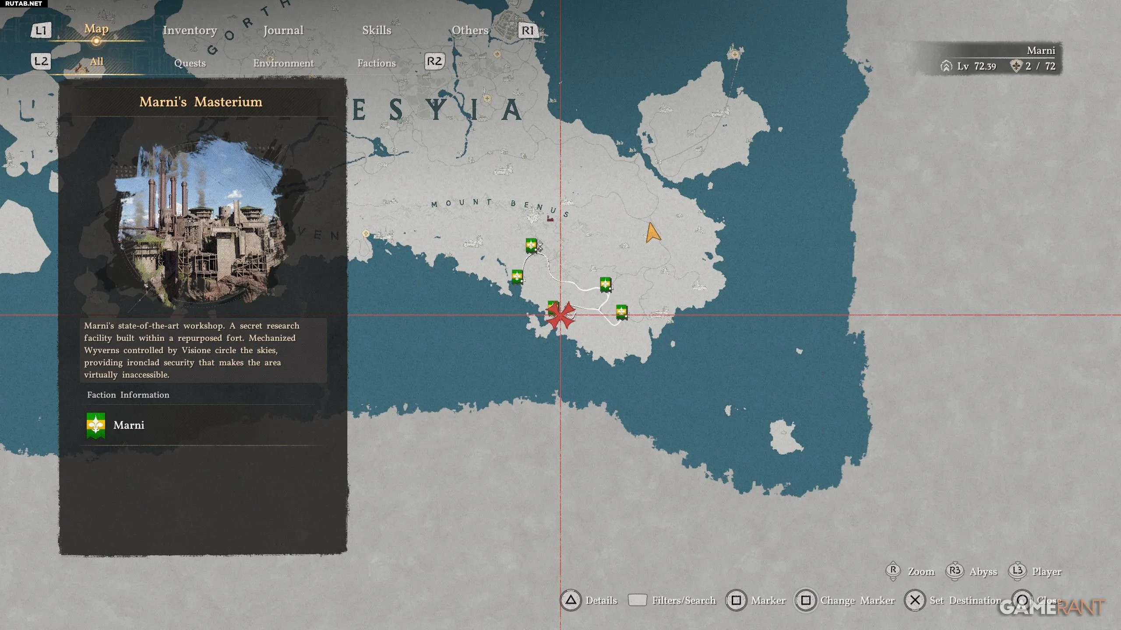Click the Change Marker button
Viewport: 1121px width, 630px height.
tap(806, 600)
